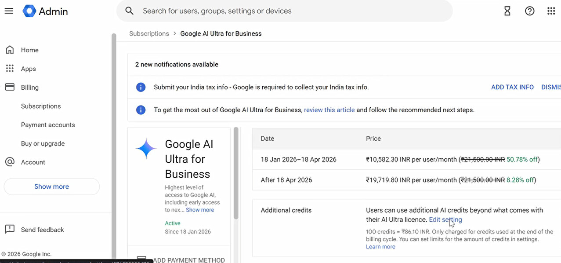Viewport: 561px width, 263px height.
Task: Open Apps in the sidebar
Action: point(29,69)
